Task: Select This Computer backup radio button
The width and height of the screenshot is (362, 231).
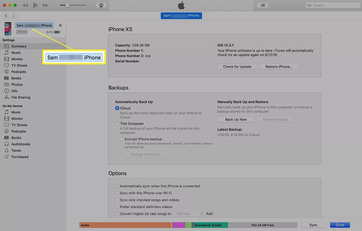Action: (x=117, y=124)
